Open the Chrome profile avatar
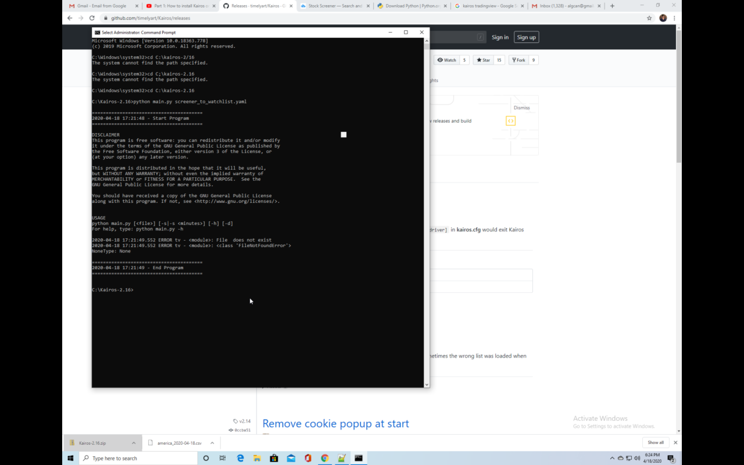The height and width of the screenshot is (465, 744). [x=663, y=18]
